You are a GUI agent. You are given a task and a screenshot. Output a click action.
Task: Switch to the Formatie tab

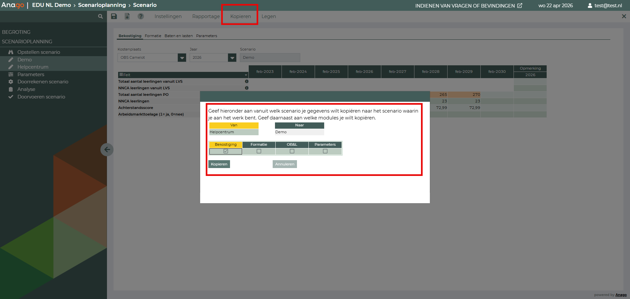pyautogui.click(x=153, y=36)
